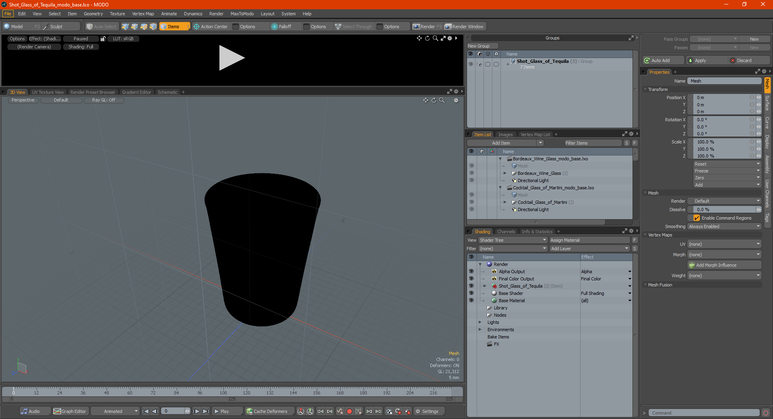This screenshot has width=773, height=419.
Task: Select Materials selection mode icon
Action: tap(153, 27)
